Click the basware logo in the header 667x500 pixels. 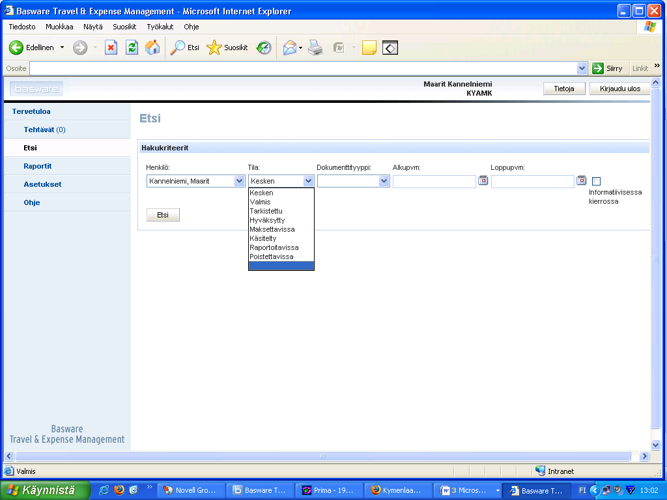[x=36, y=89]
